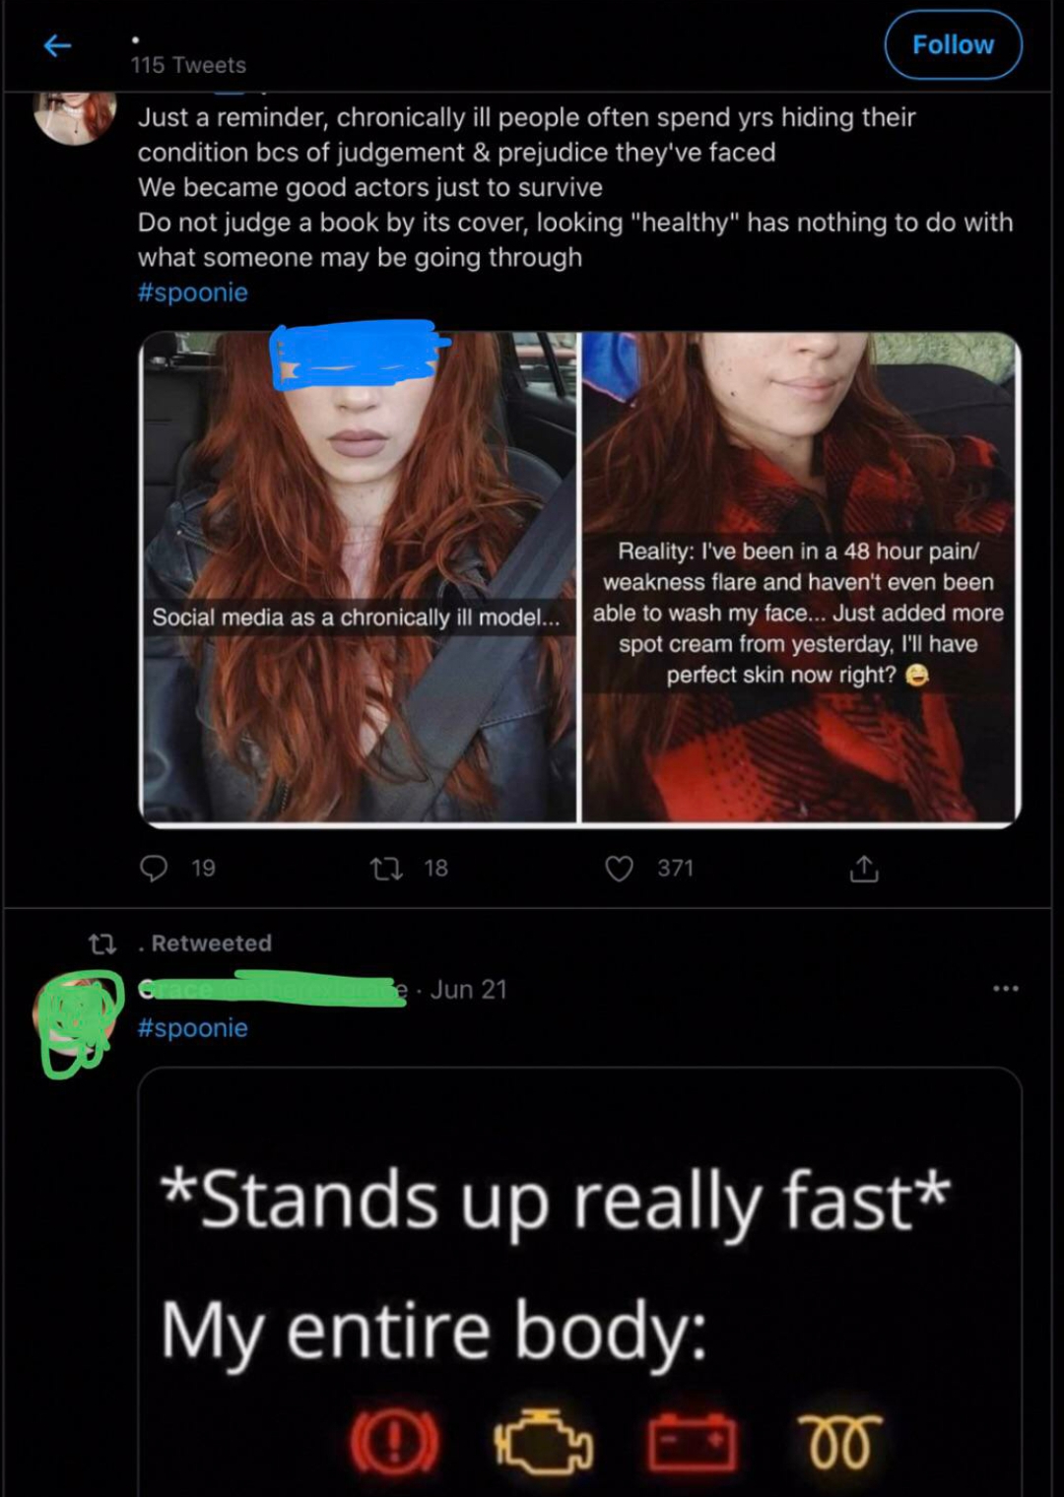Click the 115 Tweets header count
Screen dimensions: 1064x1497
[188, 65]
